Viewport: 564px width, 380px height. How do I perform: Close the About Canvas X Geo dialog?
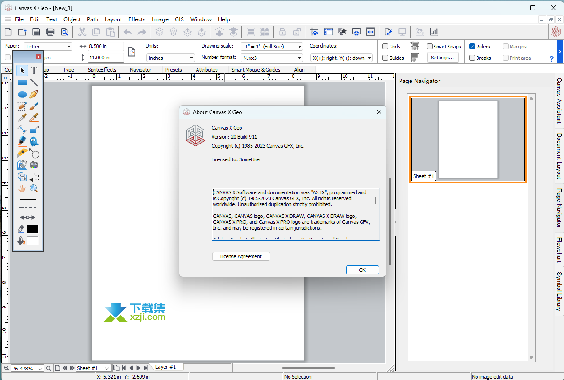tap(379, 112)
